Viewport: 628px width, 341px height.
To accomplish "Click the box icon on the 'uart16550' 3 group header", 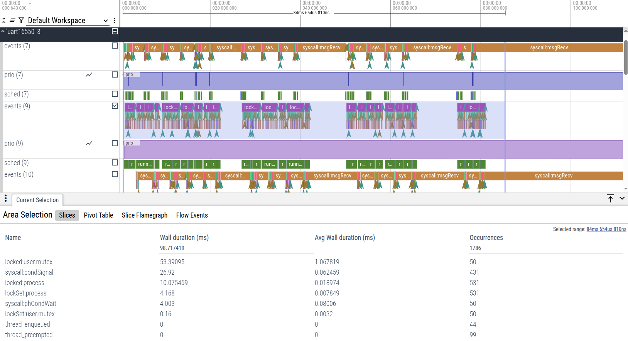I will [x=115, y=32].
